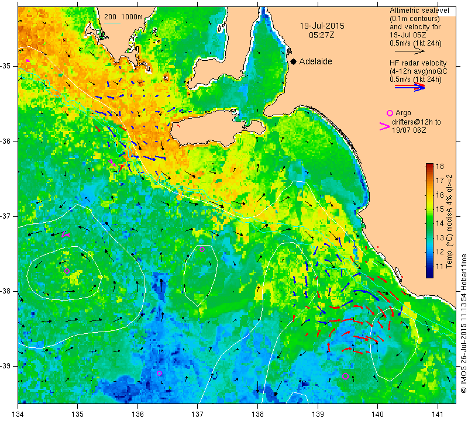
Task: Click the Temp. (°C) modisA color bar title
Action: (x=449, y=221)
